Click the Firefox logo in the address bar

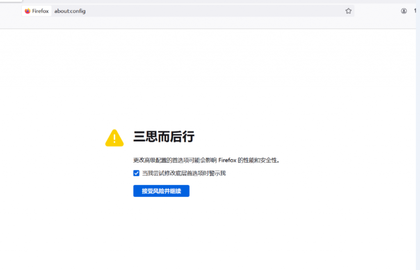coord(27,11)
